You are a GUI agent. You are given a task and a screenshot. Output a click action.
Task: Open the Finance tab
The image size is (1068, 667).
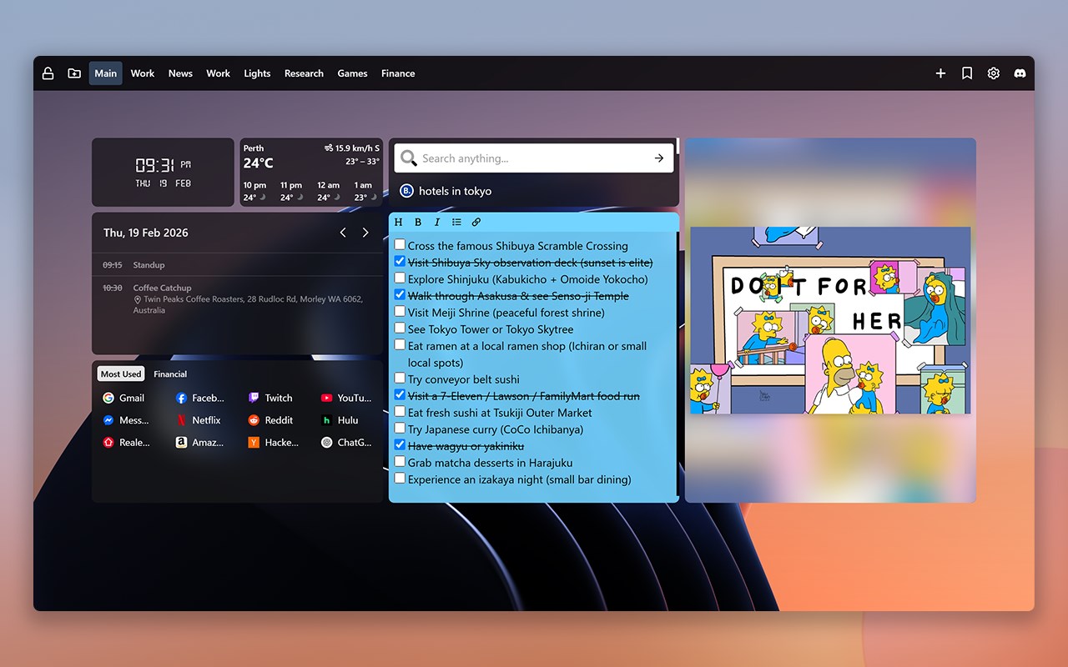398,73
